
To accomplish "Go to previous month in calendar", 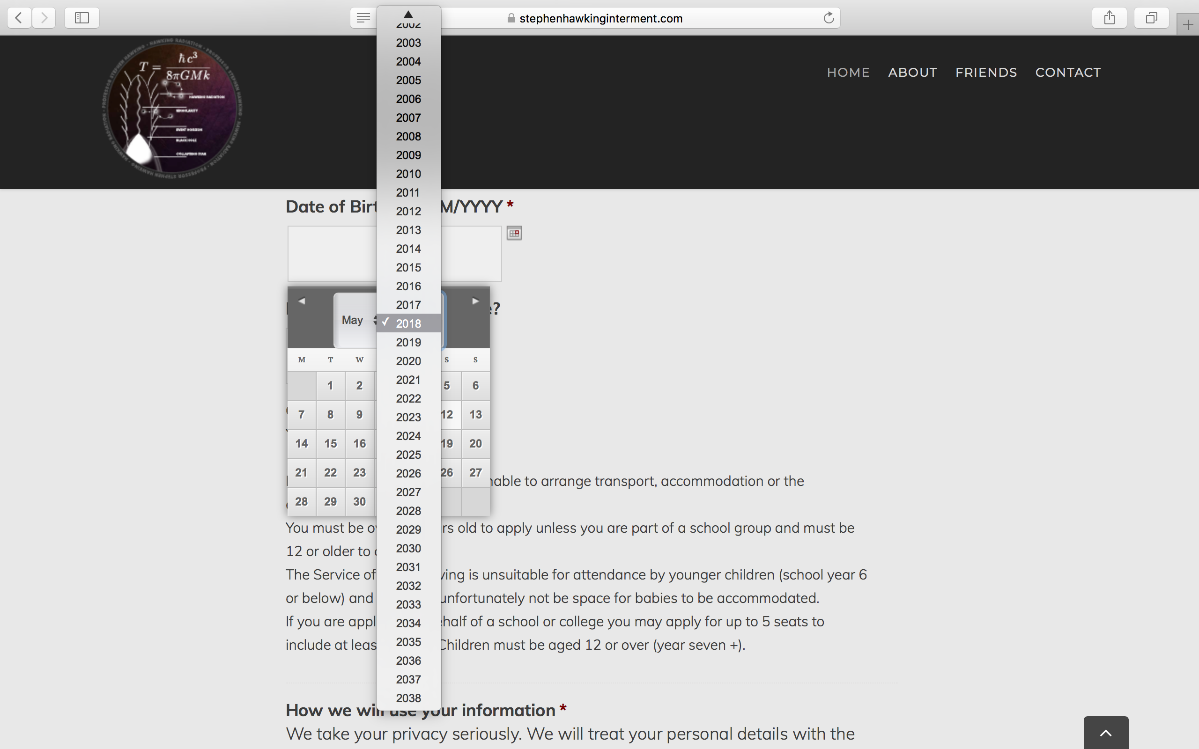I will point(301,301).
